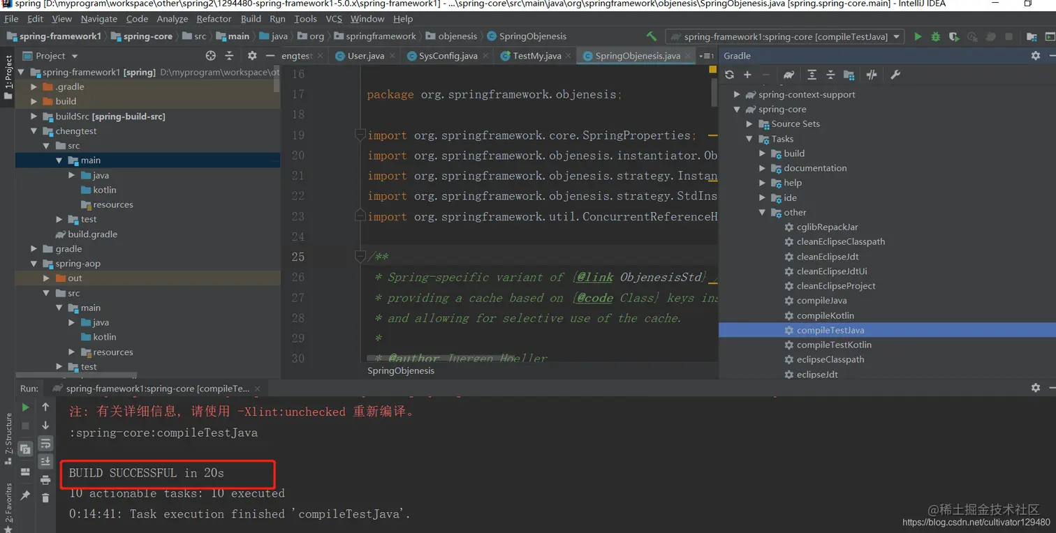Collapse all in the Project panel toolbar

[x=230, y=56]
